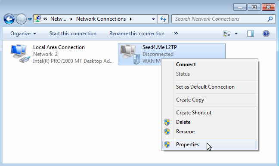The width and height of the screenshot is (279, 166).
Task: Click Start this connection
Action: [x=73, y=34]
